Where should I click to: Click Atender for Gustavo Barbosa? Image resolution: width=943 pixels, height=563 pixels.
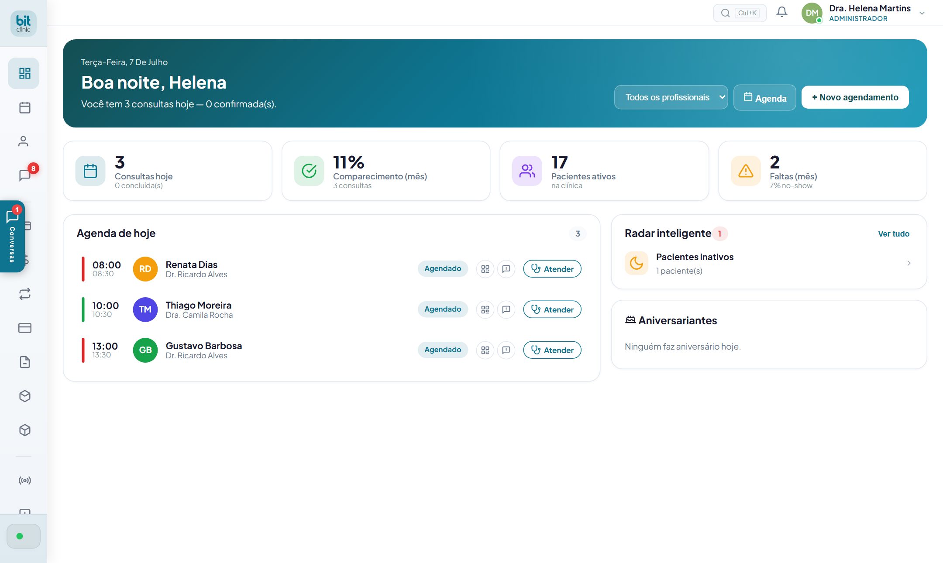tap(552, 350)
